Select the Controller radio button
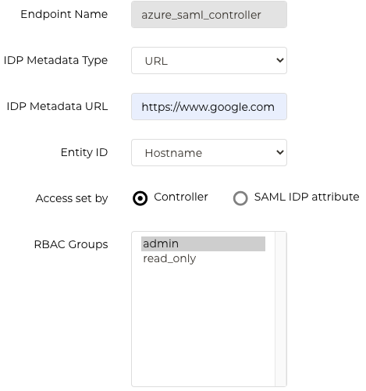Screen dimensions: 366x391 point(140,198)
